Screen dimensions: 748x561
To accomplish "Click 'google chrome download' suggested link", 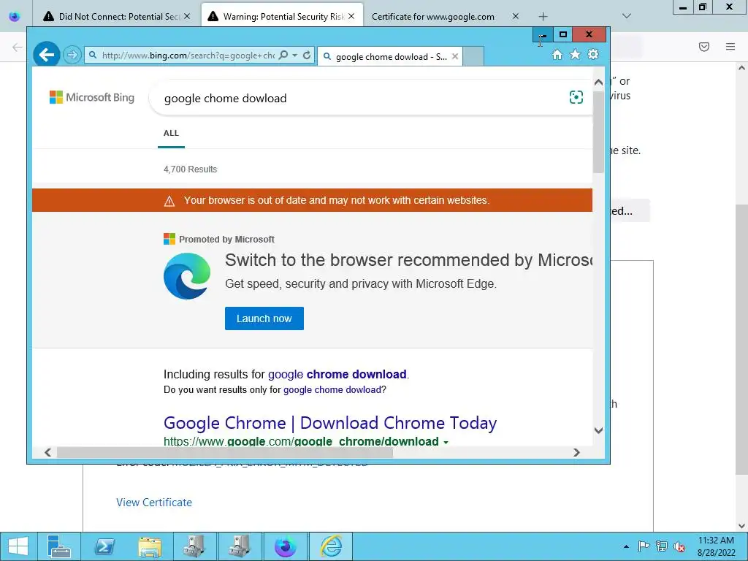I will [337, 375].
